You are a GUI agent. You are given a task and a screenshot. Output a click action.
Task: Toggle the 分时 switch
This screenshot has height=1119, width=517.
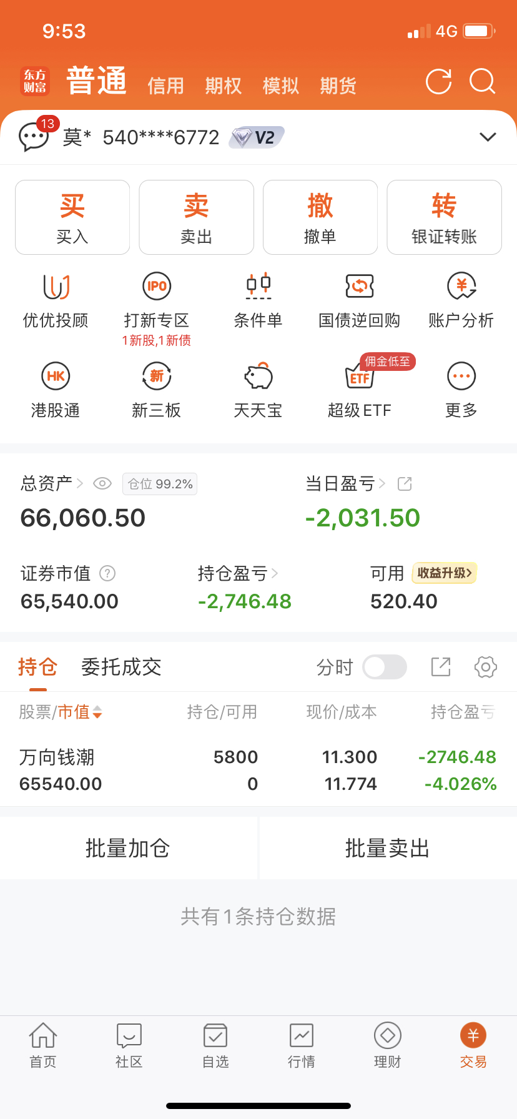[x=385, y=667]
